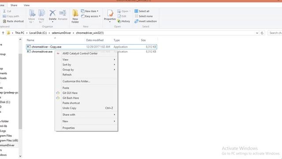The height and width of the screenshot is (159, 282).
Task: Expand the address bar history dropdown
Action: (257, 33)
